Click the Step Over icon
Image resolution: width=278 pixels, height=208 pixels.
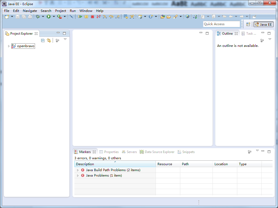point(111,17)
